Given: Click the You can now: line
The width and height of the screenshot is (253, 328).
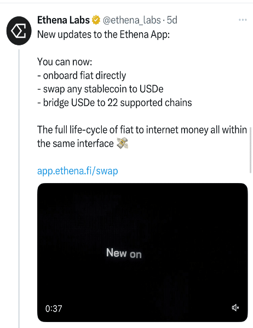Looking at the screenshot, I should point(65,62).
